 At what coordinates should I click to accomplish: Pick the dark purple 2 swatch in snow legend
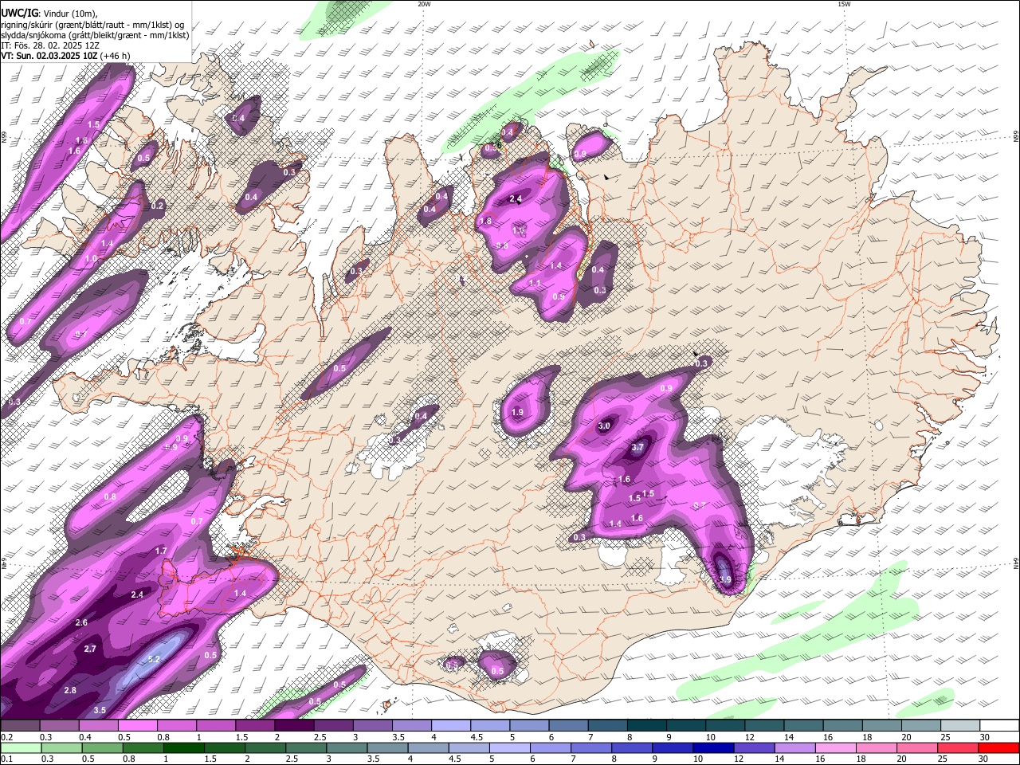point(294,726)
